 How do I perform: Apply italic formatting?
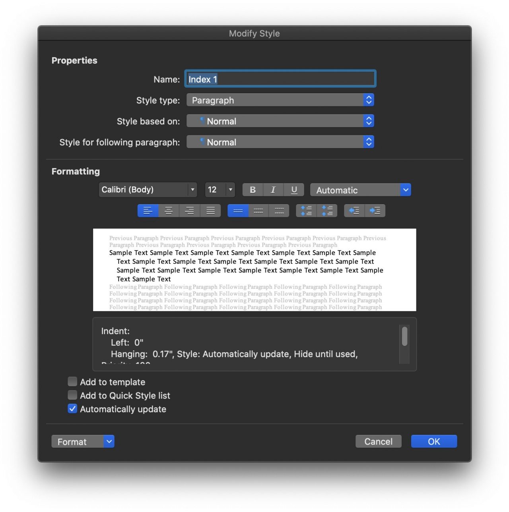click(x=273, y=190)
